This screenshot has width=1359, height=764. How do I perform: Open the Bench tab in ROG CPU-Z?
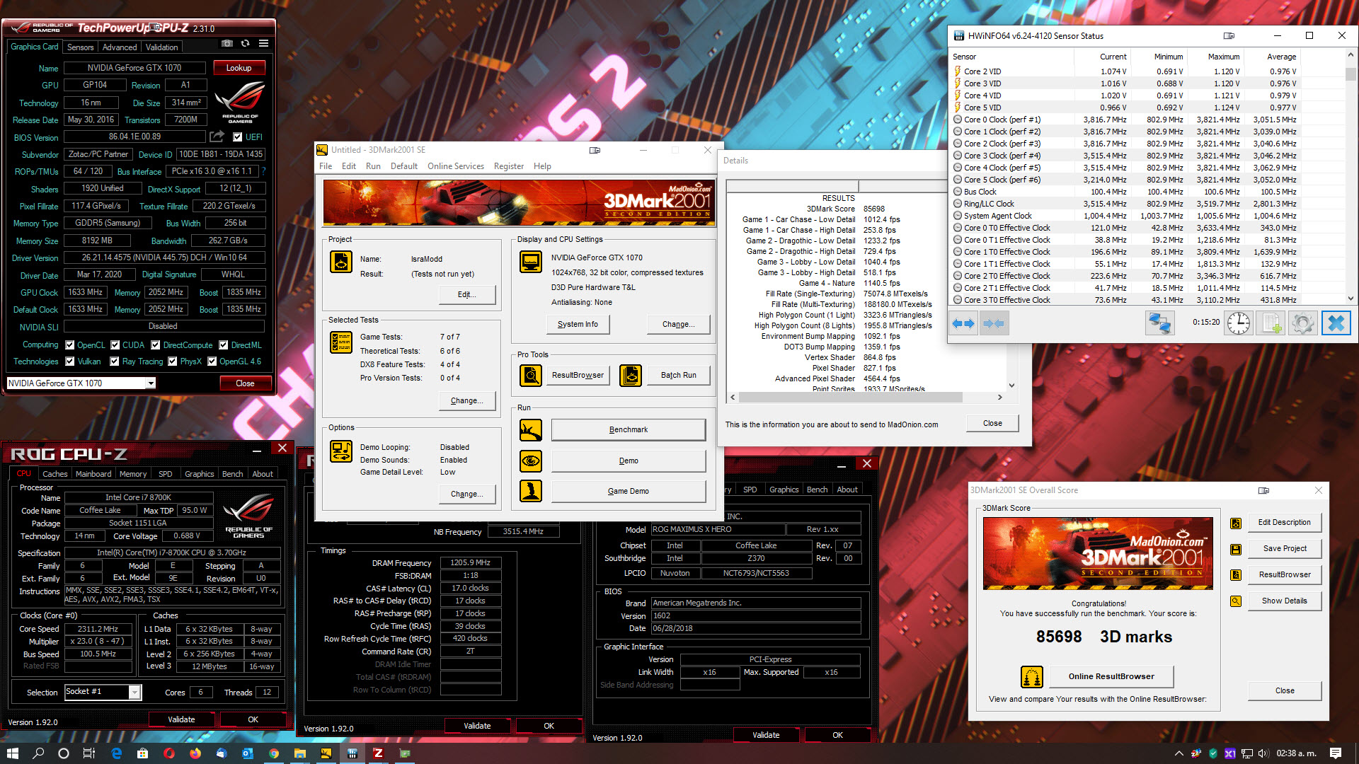(x=232, y=474)
